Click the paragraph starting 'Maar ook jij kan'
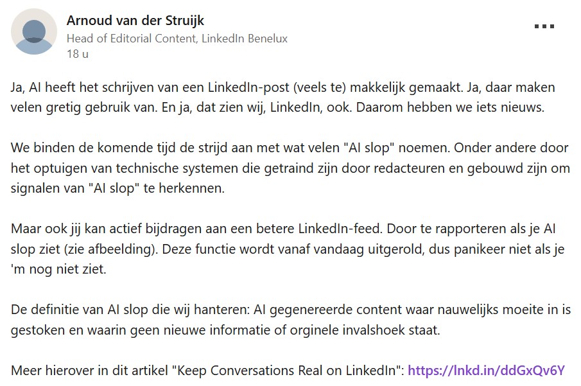This screenshot has width=581, height=386. point(288,249)
